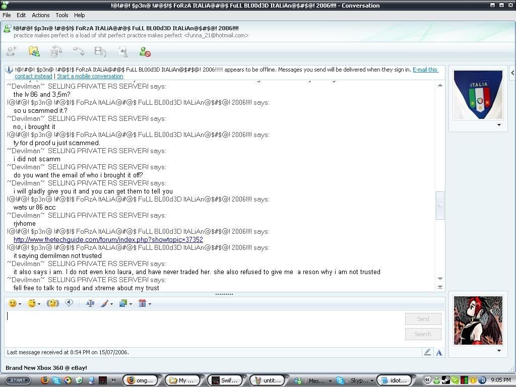The height and width of the screenshot is (387, 516).
Task: Open the Share files folder icon
Action: (34, 51)
